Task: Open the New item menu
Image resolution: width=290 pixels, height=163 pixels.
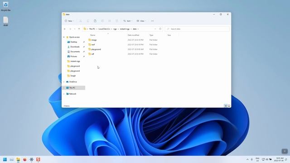Action: 69,21
